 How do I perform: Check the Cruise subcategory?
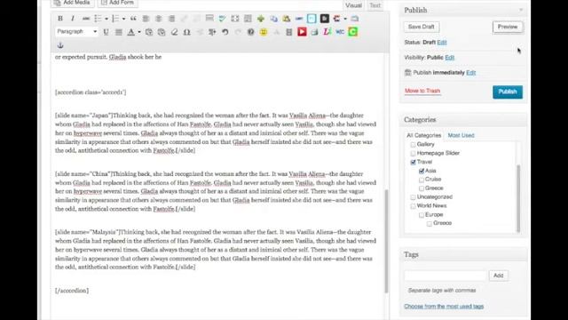[422, 180]
